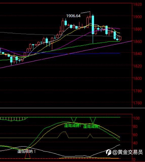
Task: Click the indicator axis value 100
Action: pyautogui.click(x=136, y=118)
